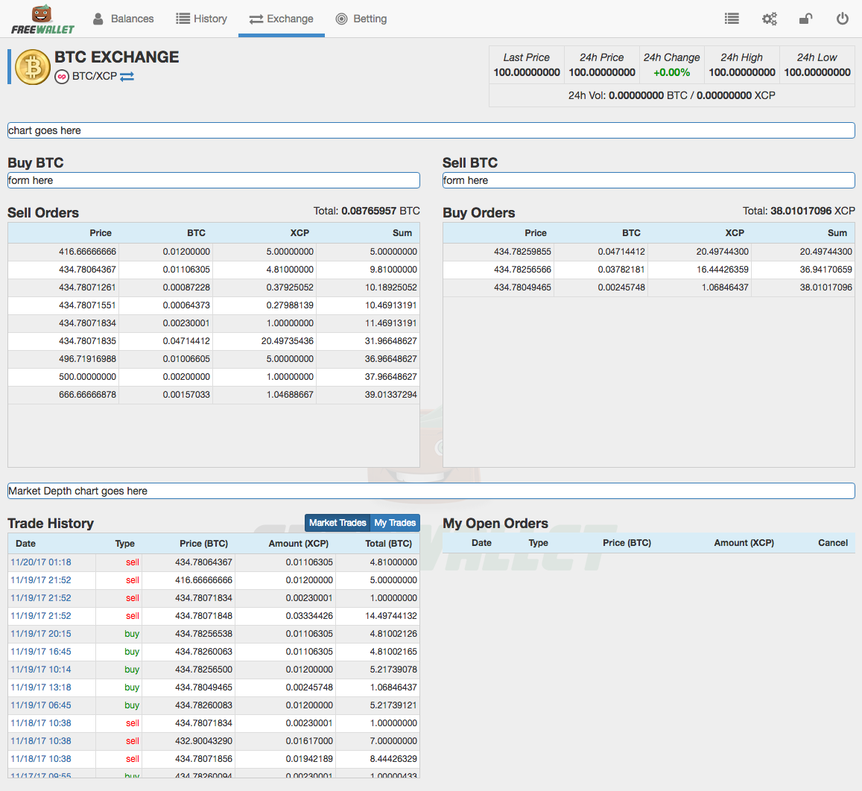Click the Last Price value
Image resolution: width=862 pixels, height=791 pixels.
click(527, 72)
